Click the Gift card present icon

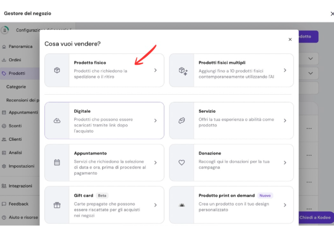(x=57, y=205)
